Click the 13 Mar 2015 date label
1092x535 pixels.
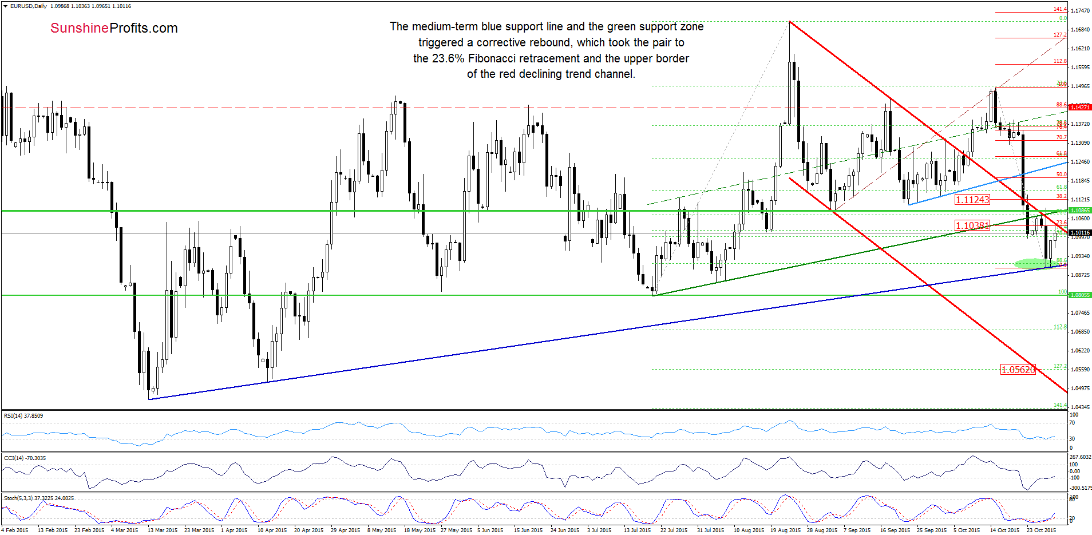tap(163, 530)
